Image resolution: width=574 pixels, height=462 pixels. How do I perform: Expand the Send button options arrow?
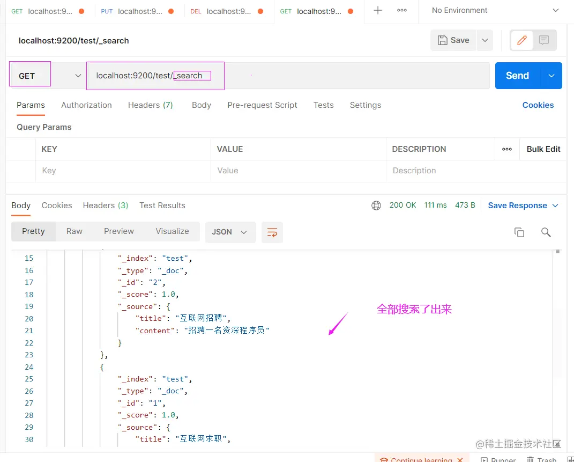point(551,76)
